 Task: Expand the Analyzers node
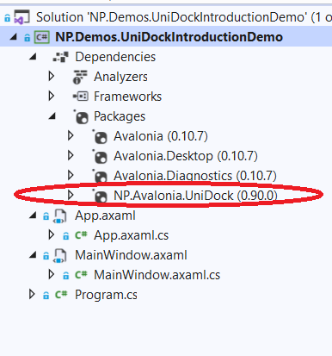52,76
